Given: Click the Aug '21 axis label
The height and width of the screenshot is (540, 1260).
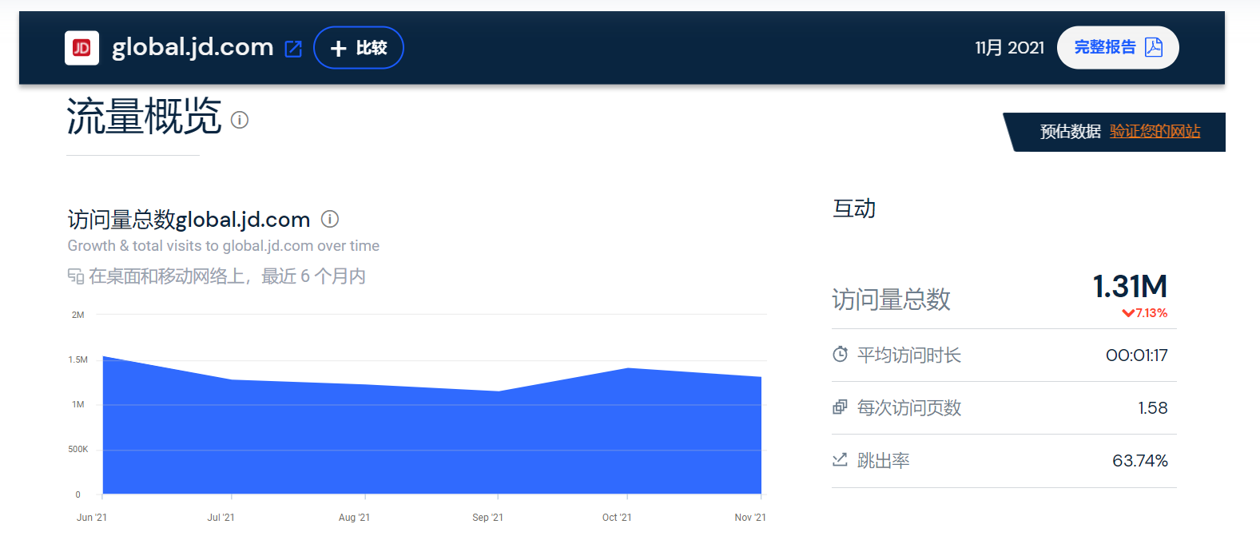Looking at the screenshot, I should [x=354, y=518].
